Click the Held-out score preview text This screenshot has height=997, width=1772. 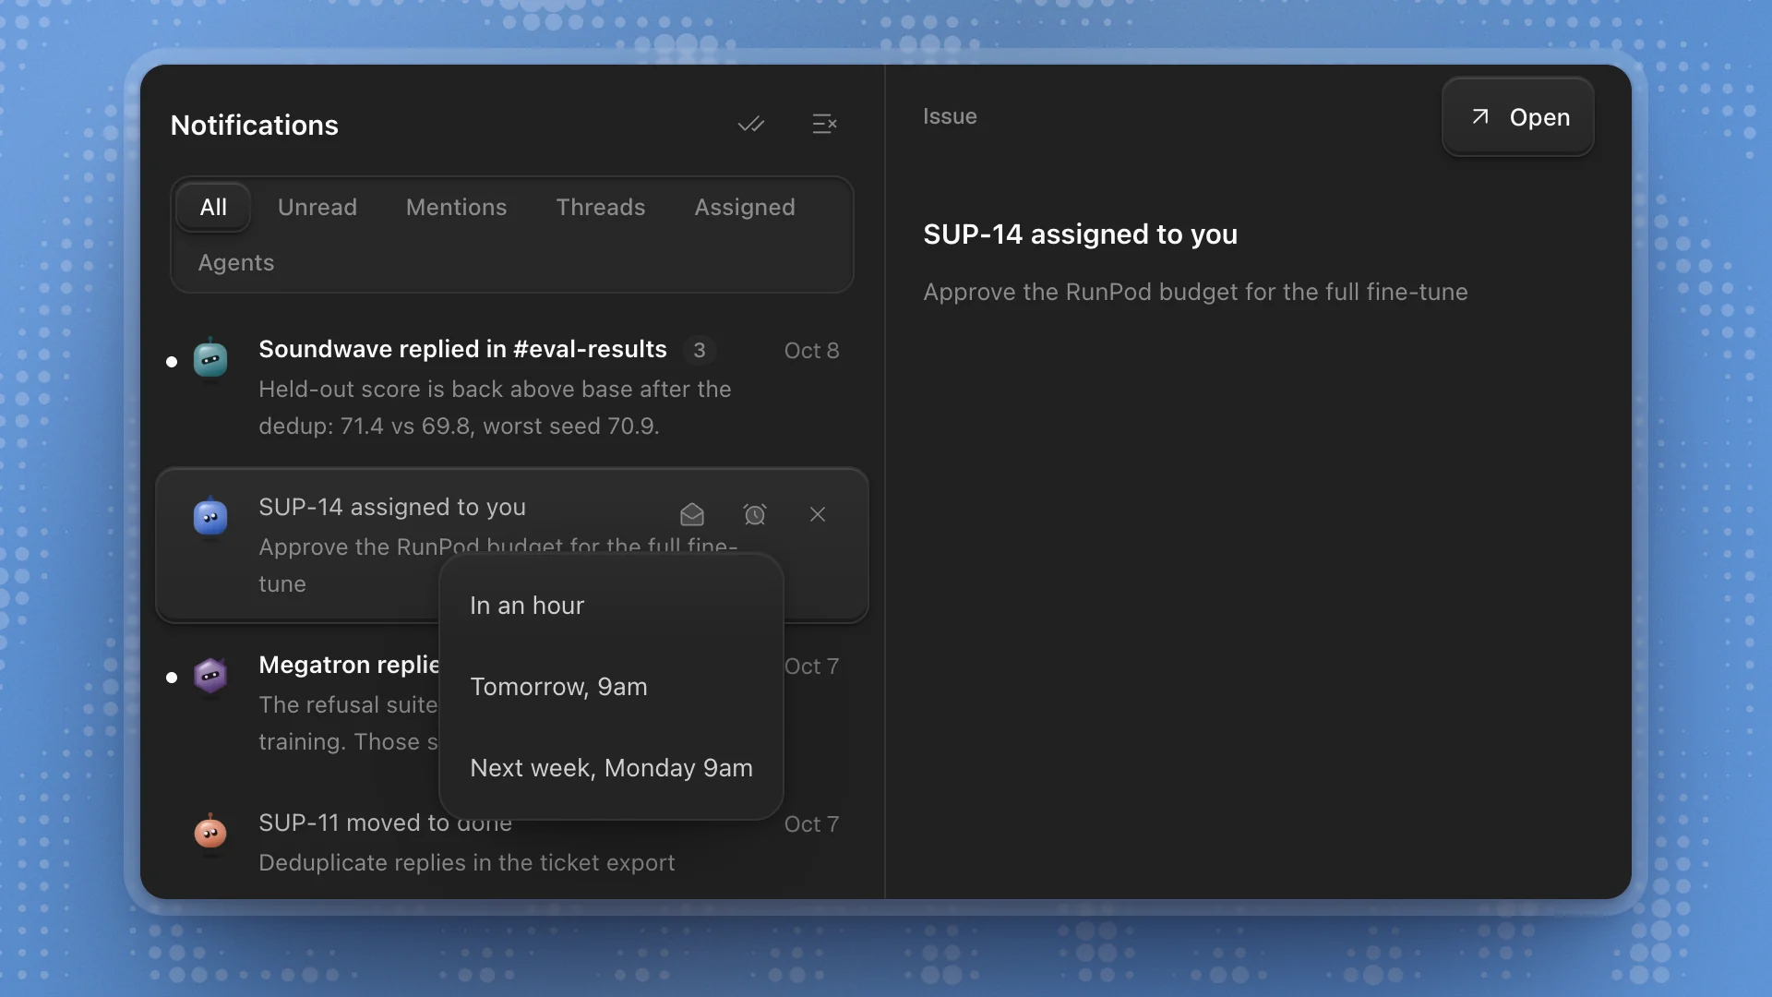point(495,407)
